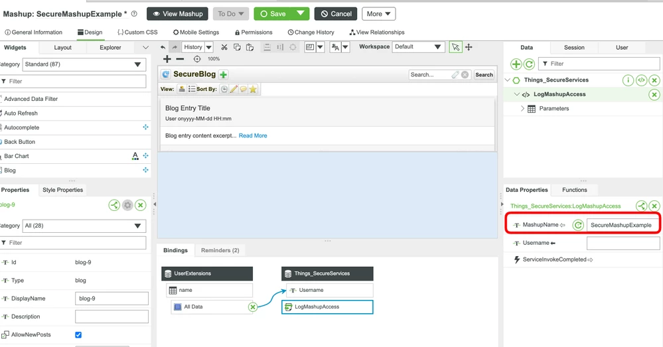Switch to the Functions tab
663x347 pixels.
click(x=574, y=190)
